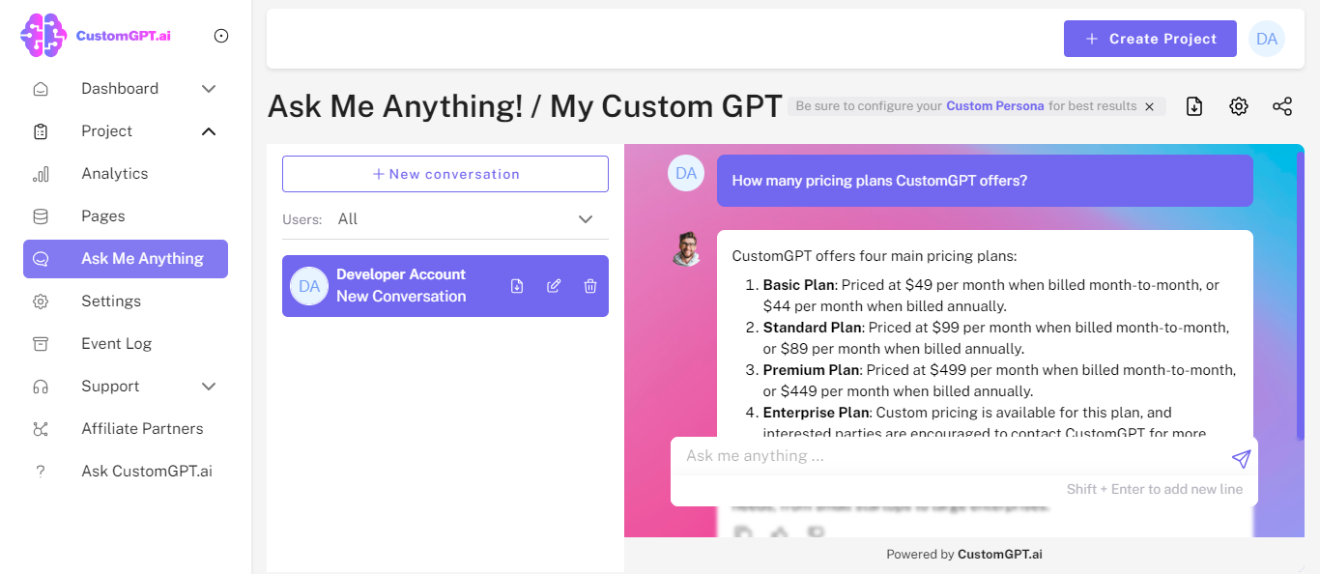Dismiss the Custom Persona notice with the x
The image size is (1320, 574).
click(x=1149, y=106)
